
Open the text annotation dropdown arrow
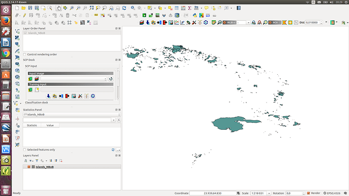[x=232, y=8]
